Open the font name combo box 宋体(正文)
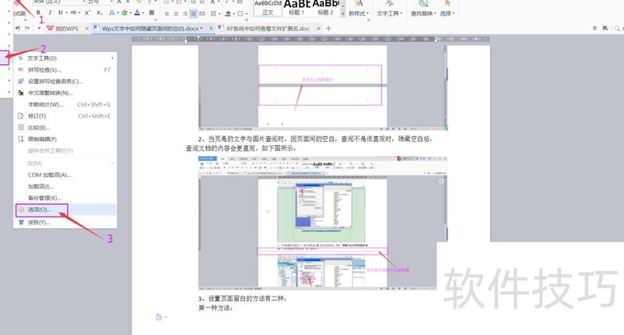This screenshot has width=624, height=335. pos(58,2)
